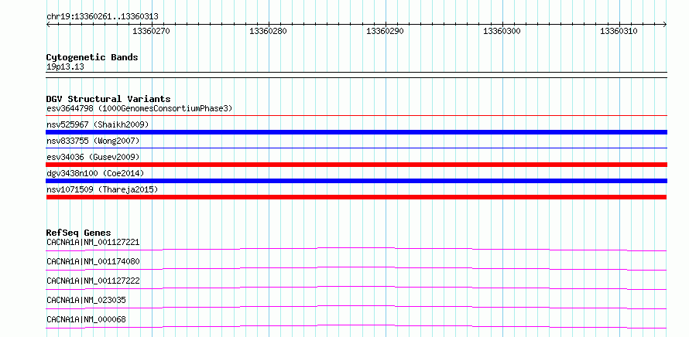Image resolution: width=689 pixels, height=337 pixels.
Task: Click the magenta NM_023035 transcript line
Action: click(x=356, y=307)
